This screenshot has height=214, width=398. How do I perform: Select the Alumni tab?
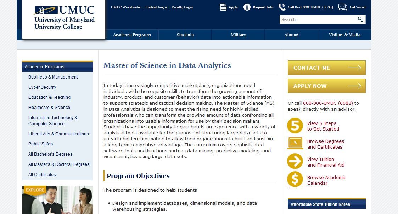point(291,35)
